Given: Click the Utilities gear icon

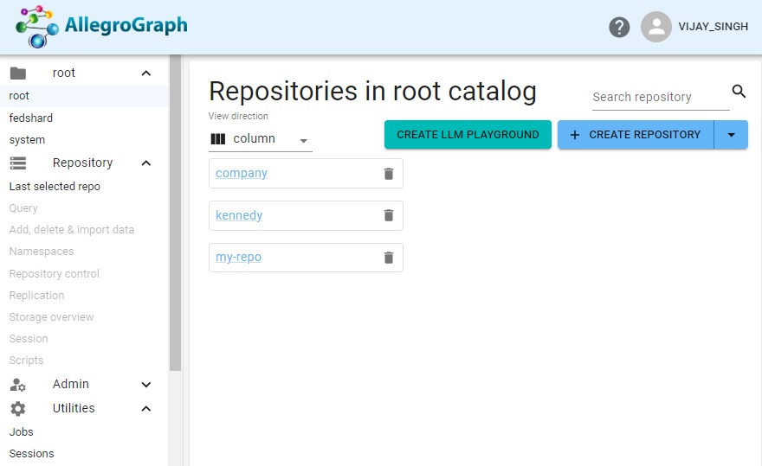Looking at the screenshot, I should click(x=18, y=409).
